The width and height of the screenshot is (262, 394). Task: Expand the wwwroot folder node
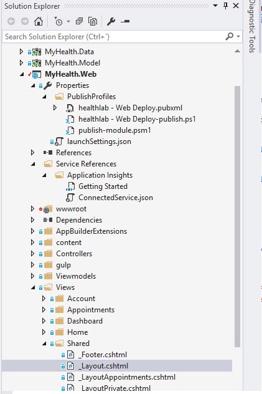point(32,209)
